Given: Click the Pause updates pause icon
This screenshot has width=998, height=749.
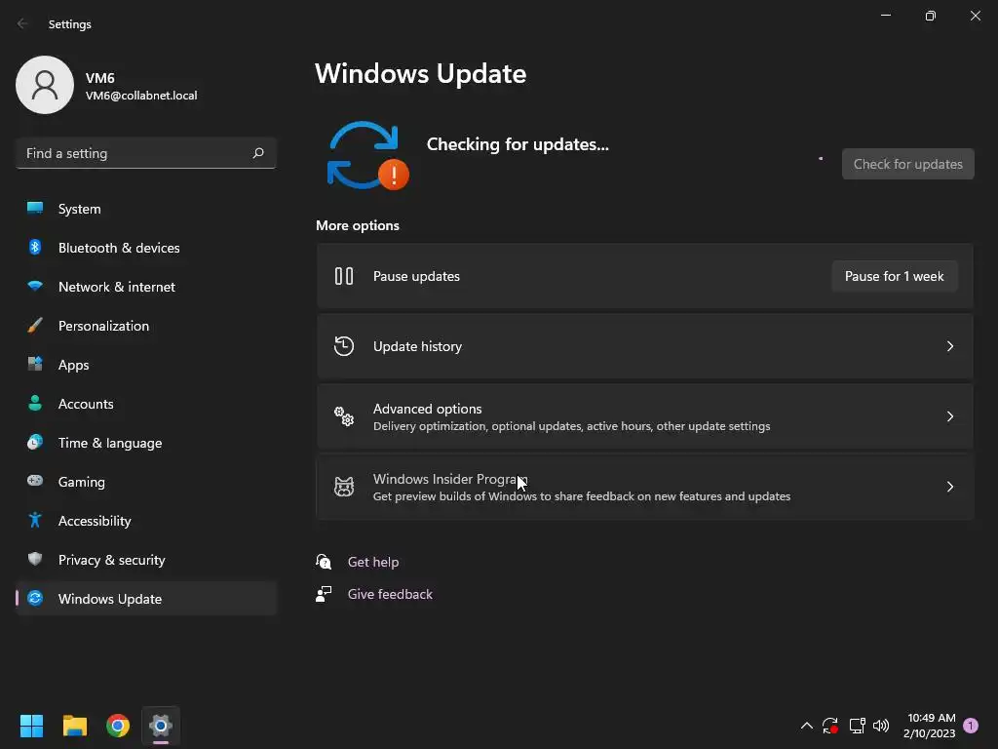Looking at the screenshot, I should (344, 276).
